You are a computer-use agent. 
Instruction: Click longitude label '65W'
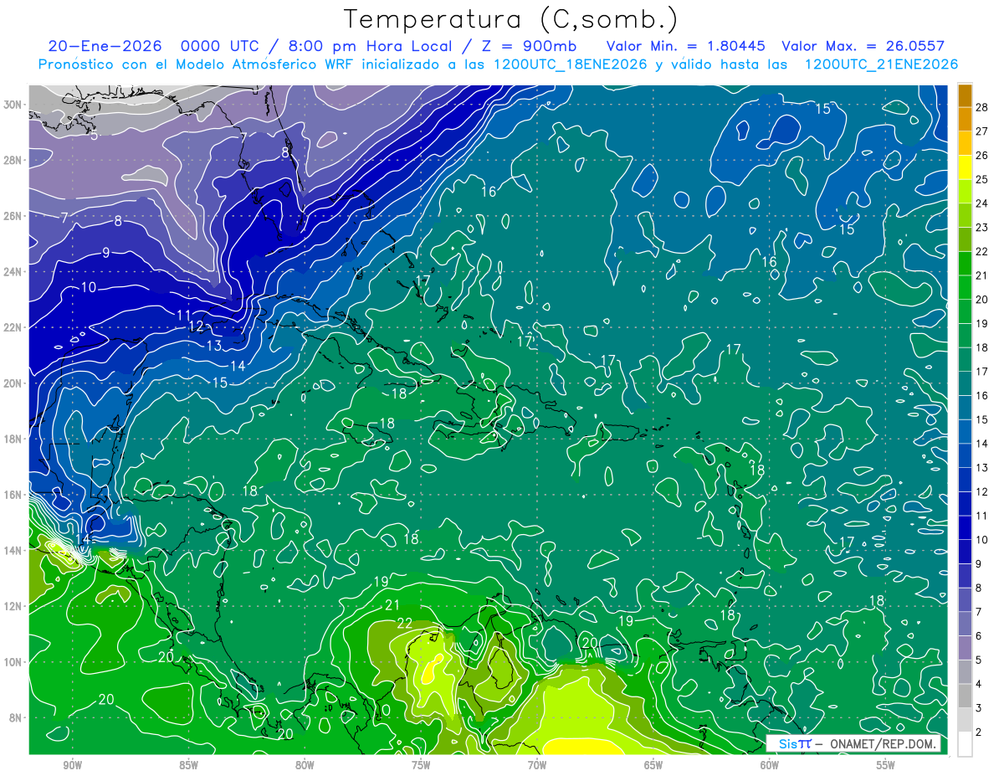tap(653, 765)
